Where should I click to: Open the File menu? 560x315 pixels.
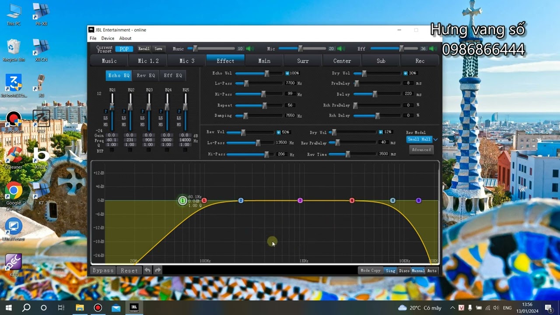(x=93, y=38)
